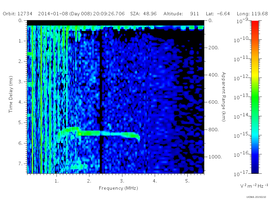
Task: Click the 800. tick on apparent range axis
Action: pos(214,130)
